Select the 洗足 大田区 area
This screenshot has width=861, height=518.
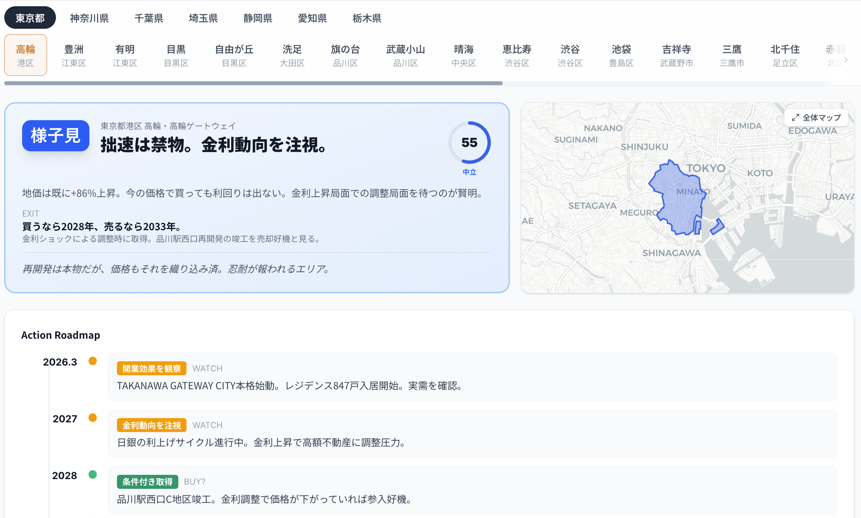(x=292, y=55)
